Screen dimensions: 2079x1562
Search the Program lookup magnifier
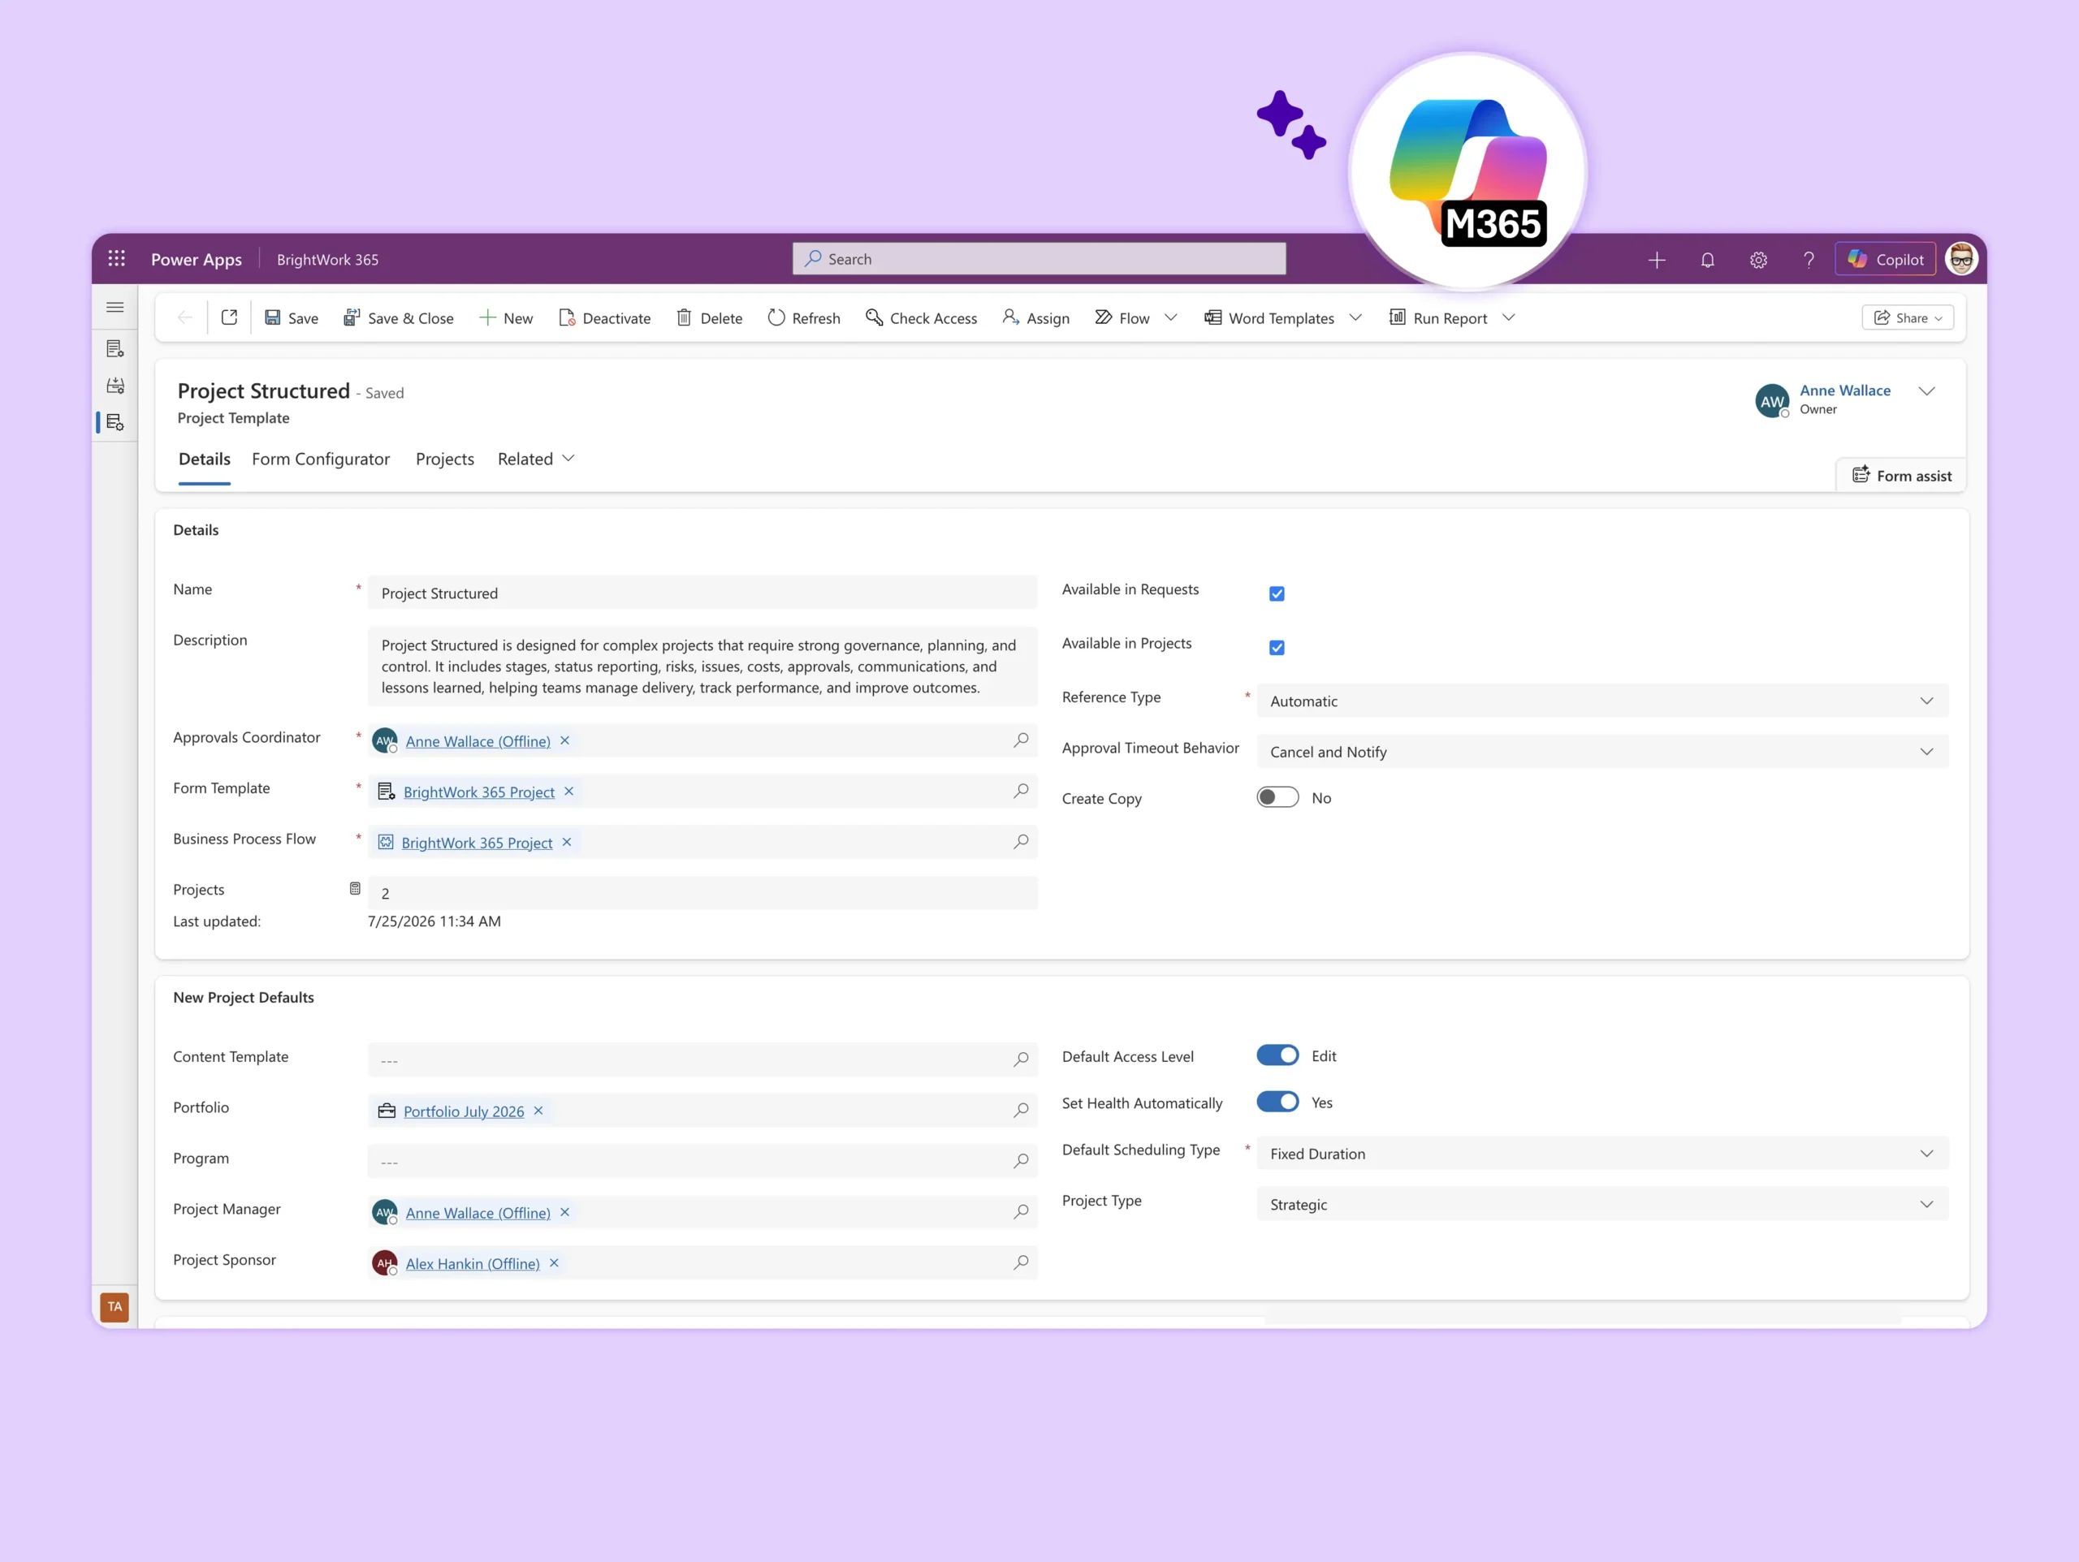click(x=1021, y=1162)
